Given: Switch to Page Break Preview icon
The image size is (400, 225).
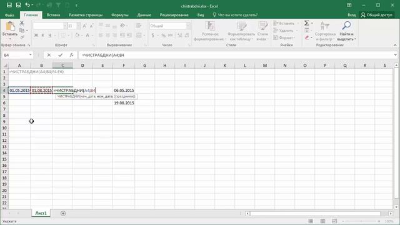Looking at the screenshot, I should (x=335, y=221).
